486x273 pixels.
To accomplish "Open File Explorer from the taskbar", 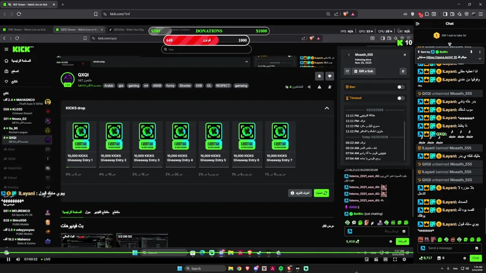I will tap(230, 268).
